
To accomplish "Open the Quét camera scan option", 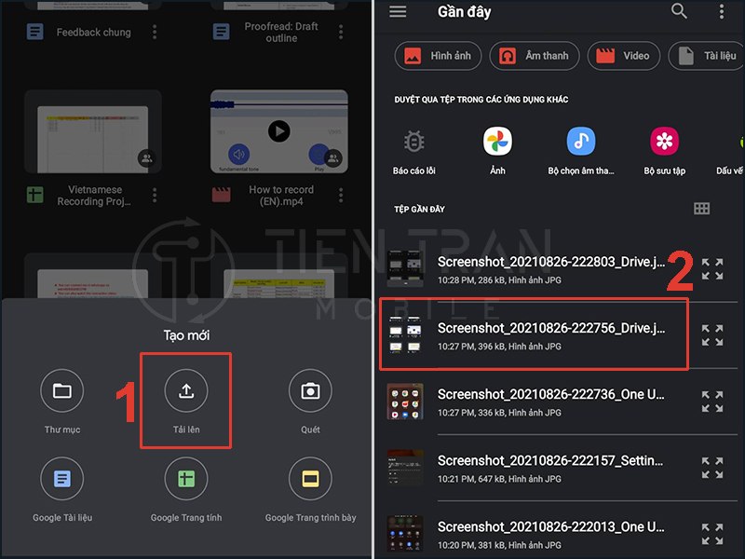I will point(310,391).
